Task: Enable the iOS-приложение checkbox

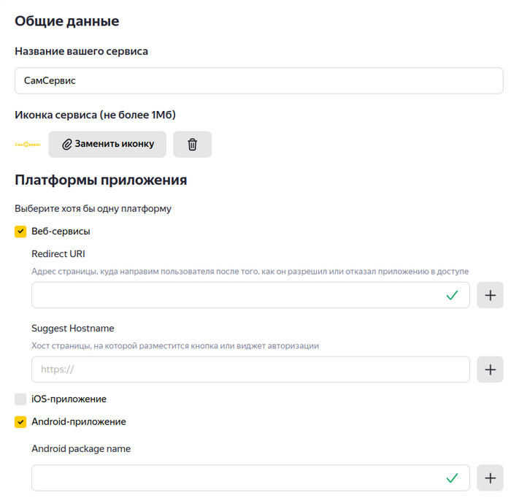Action: click(x=20, y=399)
